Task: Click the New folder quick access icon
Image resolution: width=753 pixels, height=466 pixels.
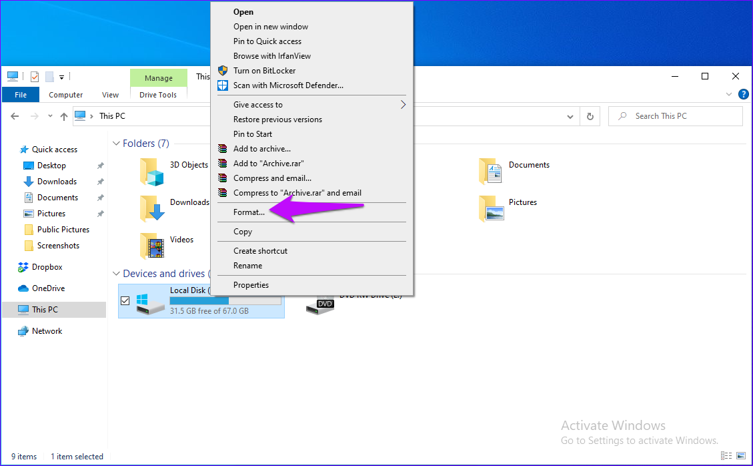Action: point(49,77)
